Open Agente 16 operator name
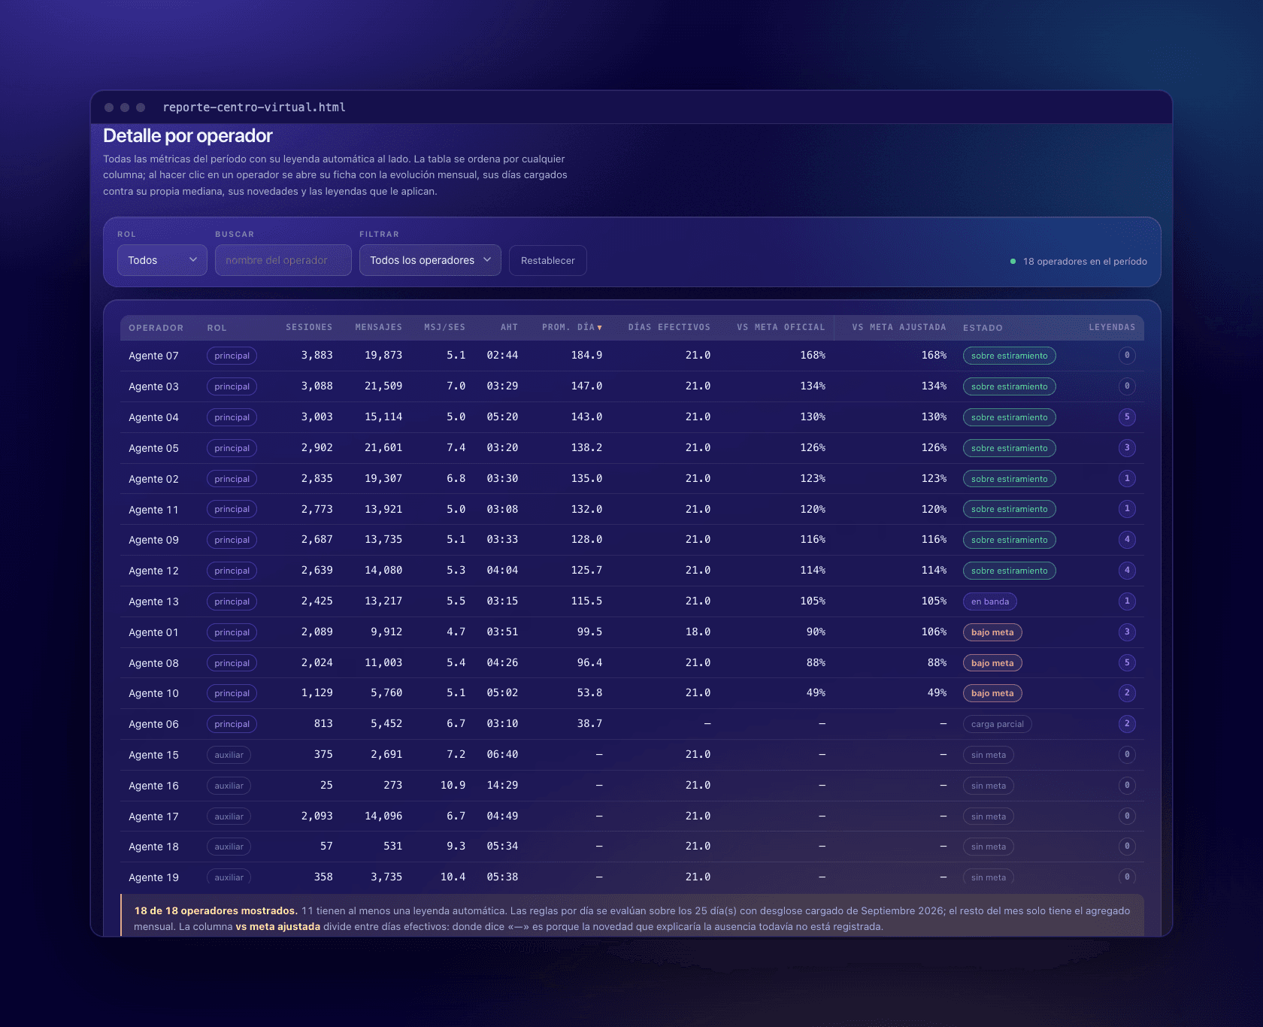 [153, 786]
